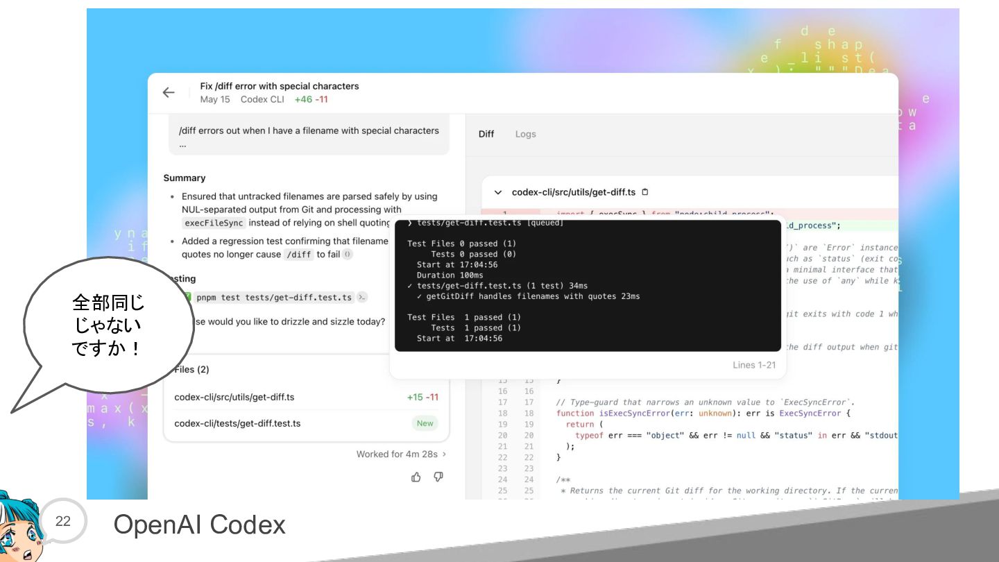This screenshot has height=562, width=999.
Task: Give a thumbs up to the response
Action: point(416,477)
